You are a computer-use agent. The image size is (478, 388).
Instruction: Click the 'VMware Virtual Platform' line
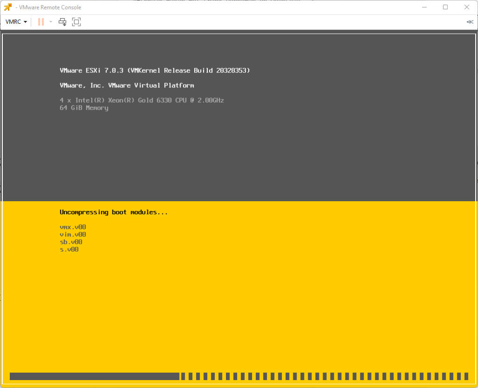pos(127,85)
